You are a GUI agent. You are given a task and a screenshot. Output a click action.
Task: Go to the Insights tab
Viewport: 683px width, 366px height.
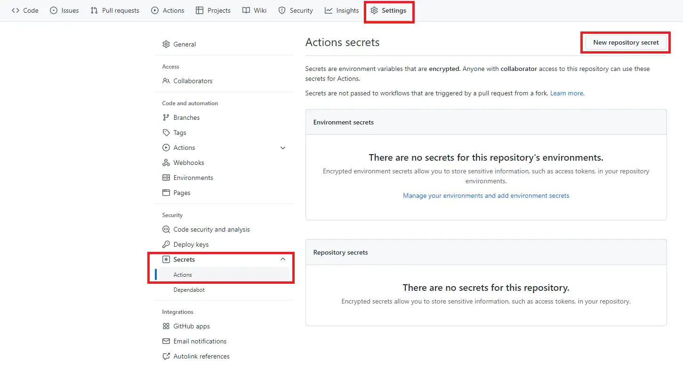pyautogui.click(x=342, y=10)
